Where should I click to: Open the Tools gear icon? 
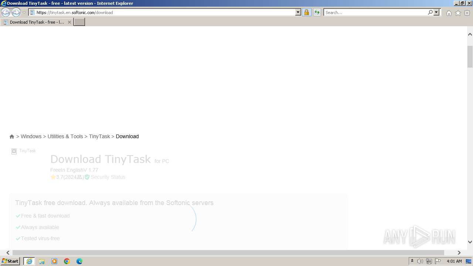pos(467,13)
